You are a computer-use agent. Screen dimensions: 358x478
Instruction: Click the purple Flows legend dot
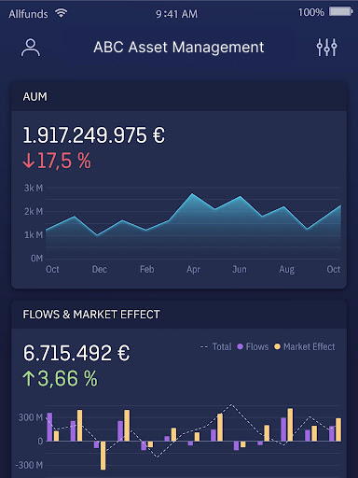click(x=240, y=346)
